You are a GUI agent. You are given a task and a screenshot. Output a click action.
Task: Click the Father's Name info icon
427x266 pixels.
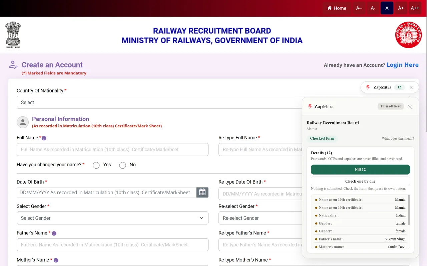[54, 233]
